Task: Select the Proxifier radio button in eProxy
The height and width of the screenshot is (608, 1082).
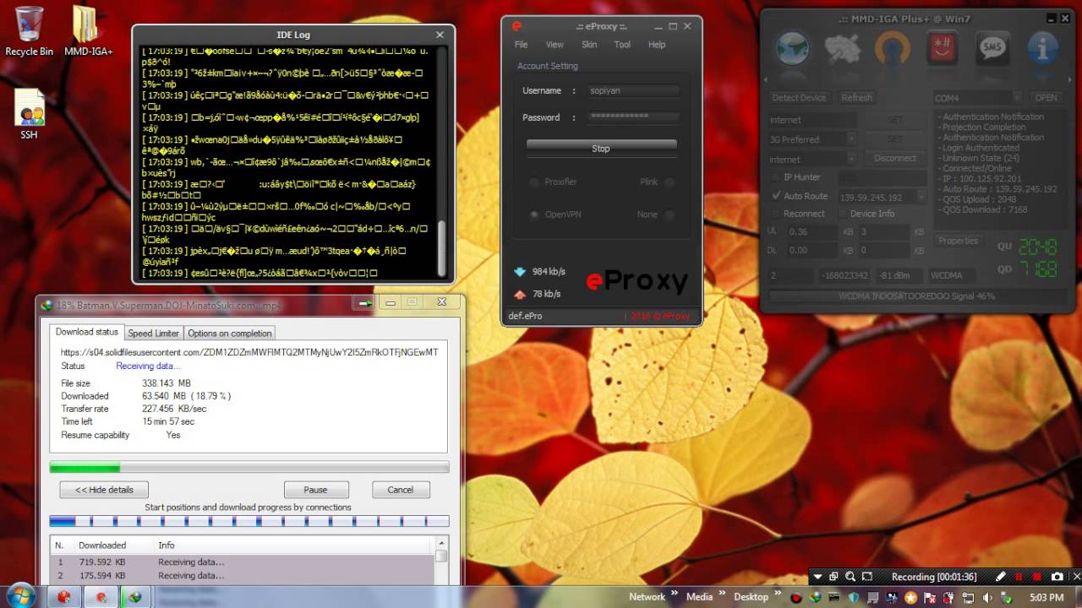Action: 533,182
